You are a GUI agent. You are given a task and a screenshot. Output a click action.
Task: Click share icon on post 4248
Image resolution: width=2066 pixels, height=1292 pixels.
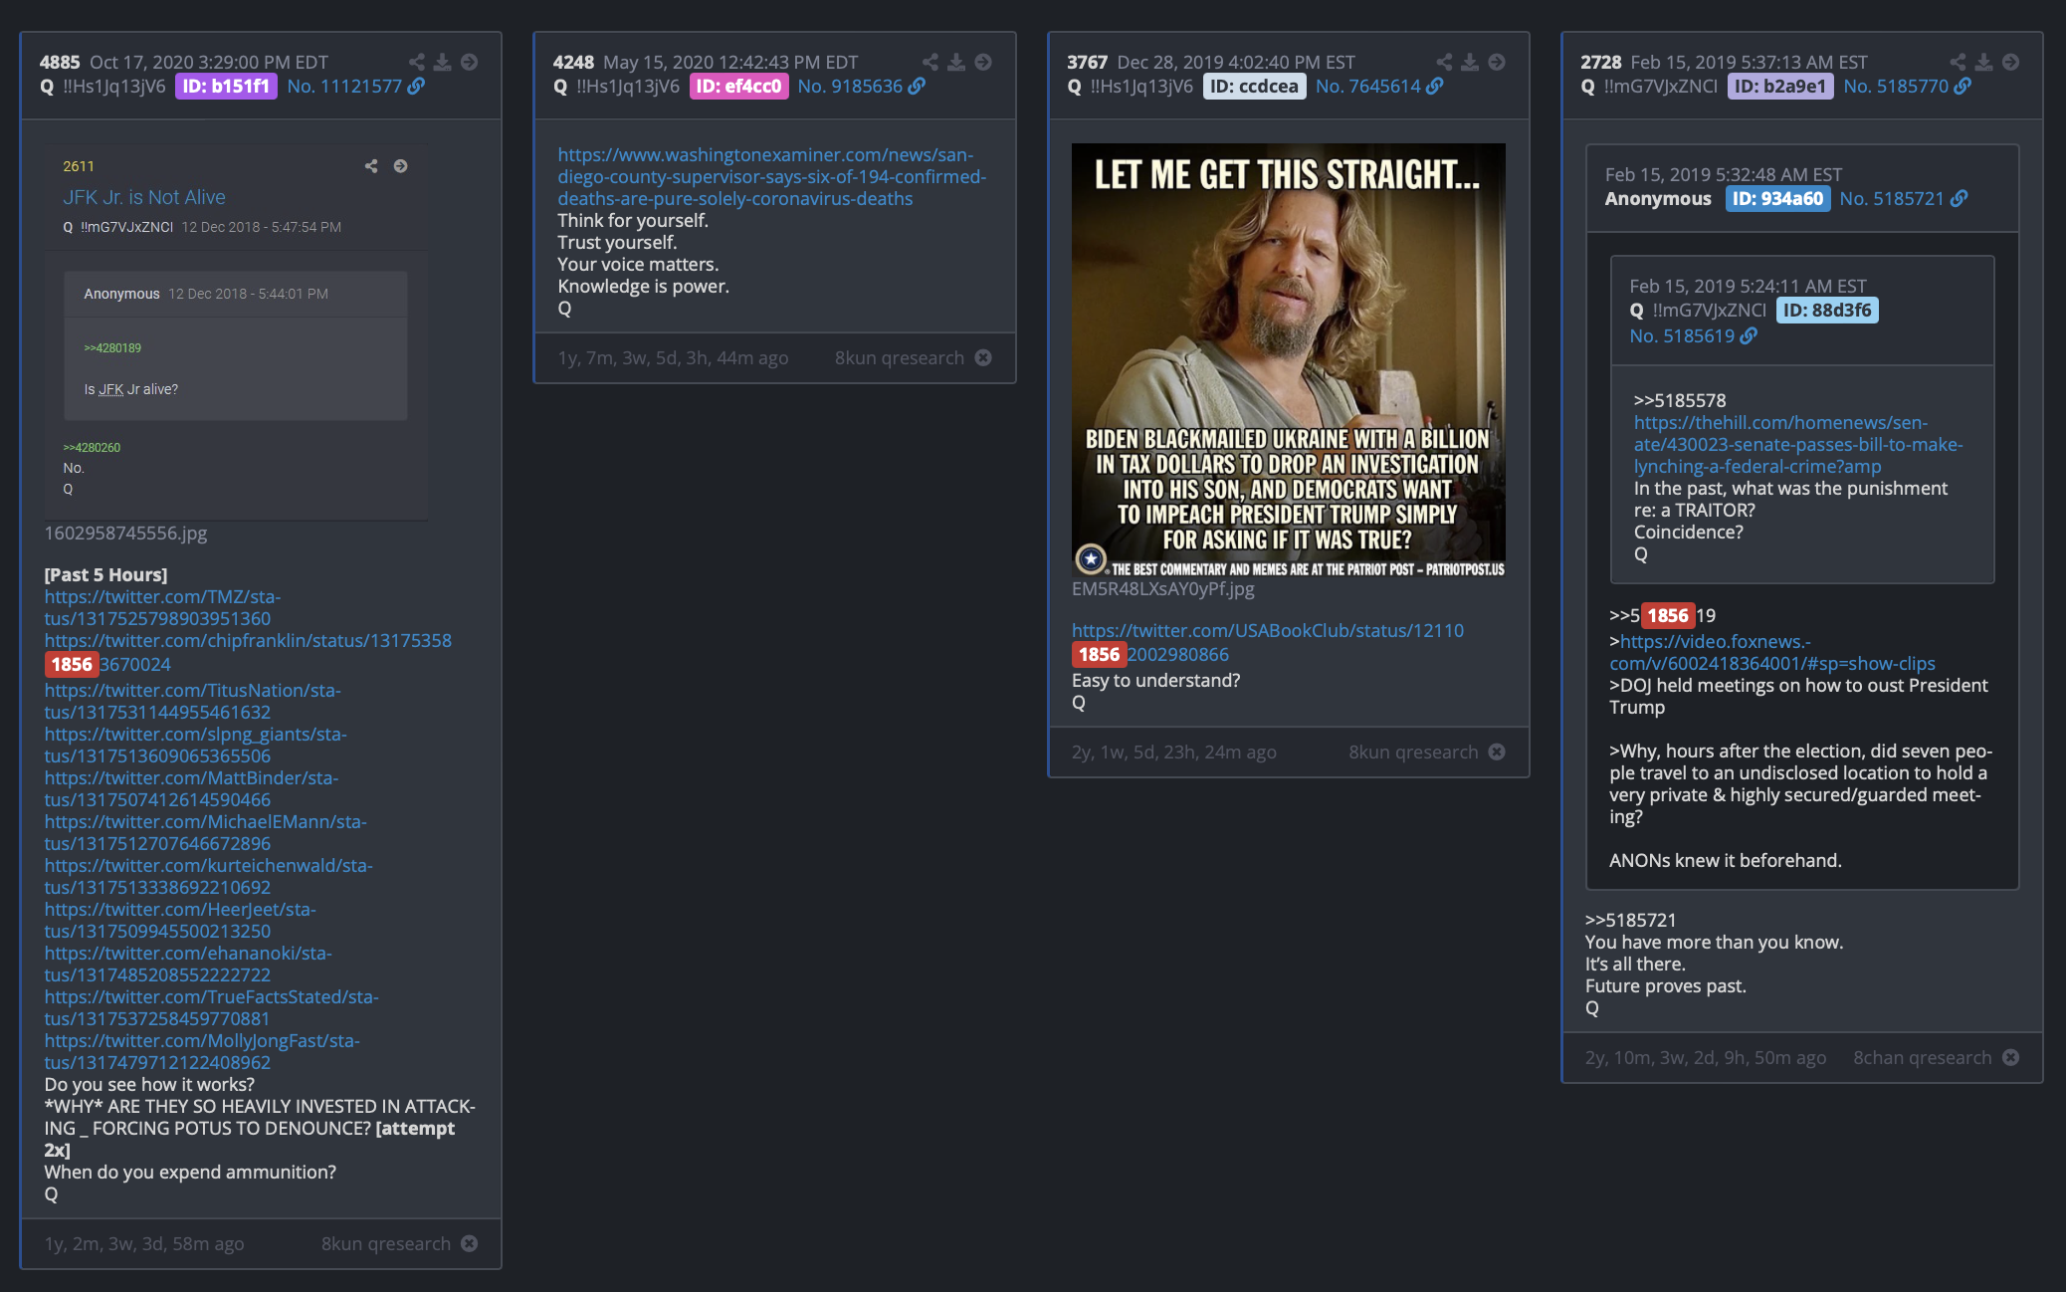click(x=930, y=62)
